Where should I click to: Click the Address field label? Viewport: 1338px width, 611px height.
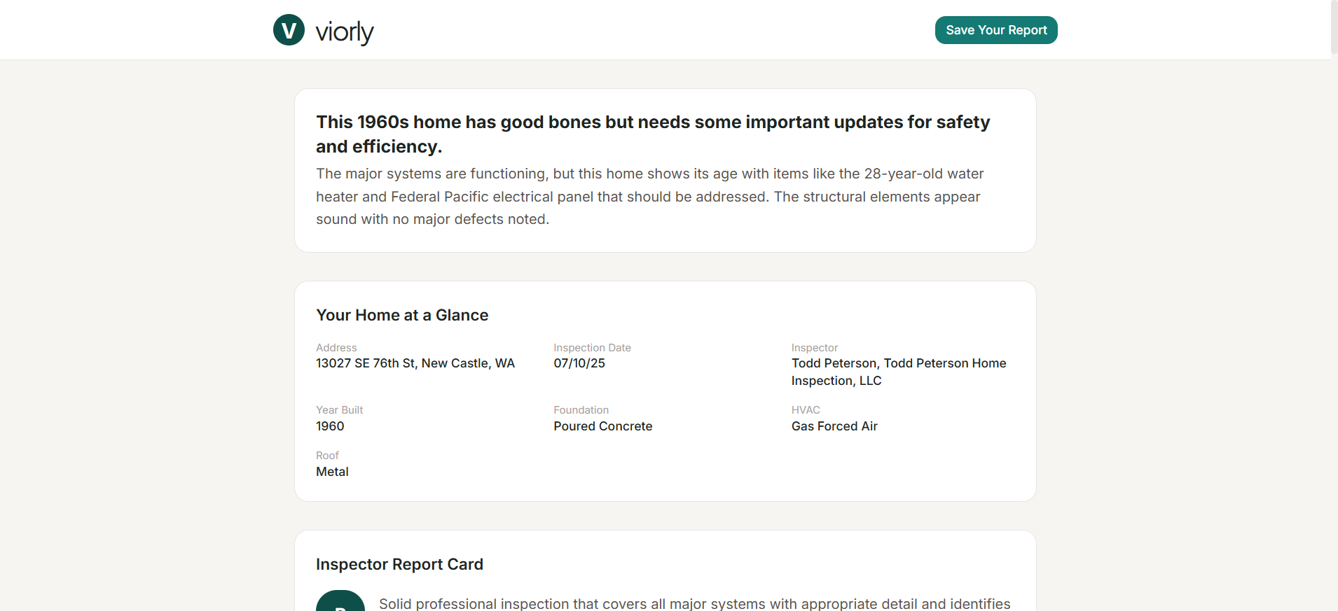(x=336, y=348)
